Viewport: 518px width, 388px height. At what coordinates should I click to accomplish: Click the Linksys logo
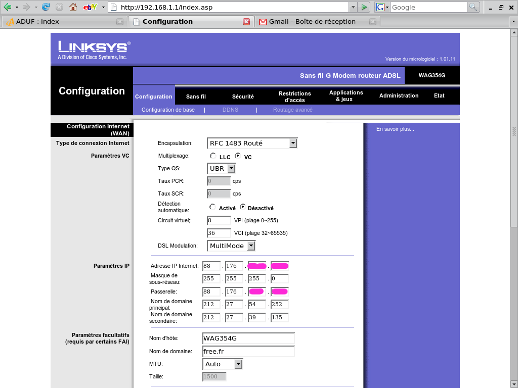point(94,50)
